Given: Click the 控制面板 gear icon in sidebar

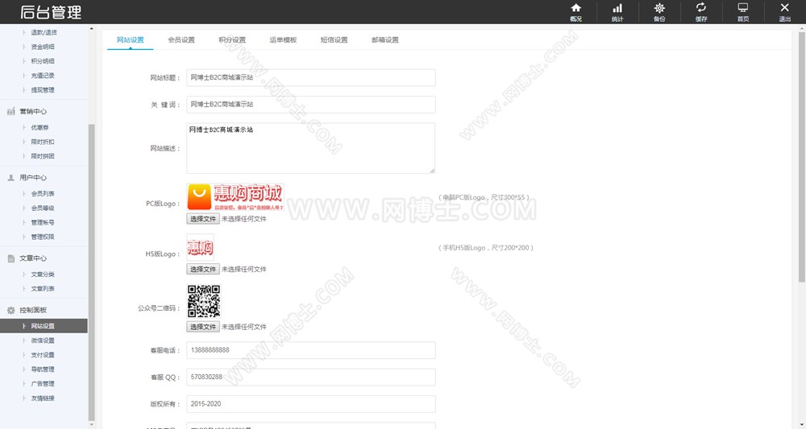Looking at the screenshot, I should point(10,310).
